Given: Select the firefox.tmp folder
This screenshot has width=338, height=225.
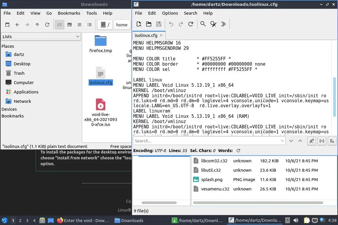Looking at the screenshot, I should [x=100, y=44].
